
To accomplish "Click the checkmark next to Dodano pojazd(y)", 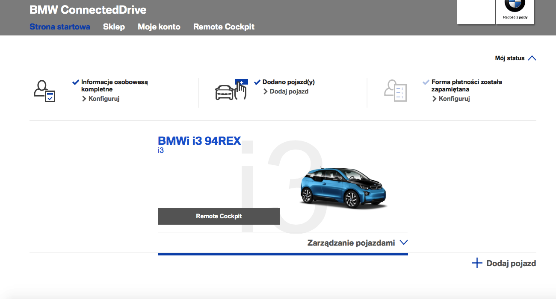I will [257, 82].
